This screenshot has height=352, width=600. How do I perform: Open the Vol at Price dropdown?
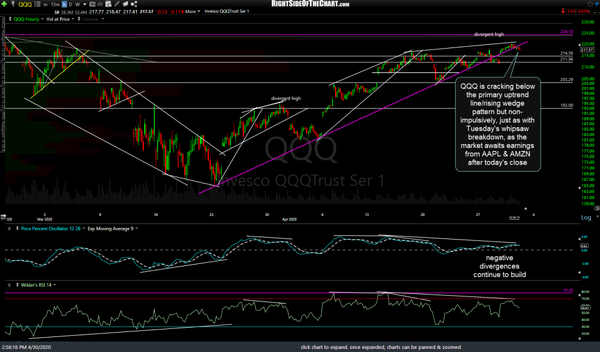[x=72, y=19]
